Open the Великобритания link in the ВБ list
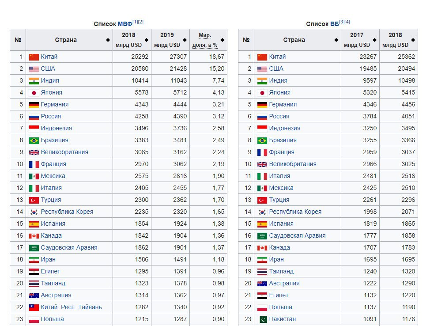434x326 pixels. 292,164
